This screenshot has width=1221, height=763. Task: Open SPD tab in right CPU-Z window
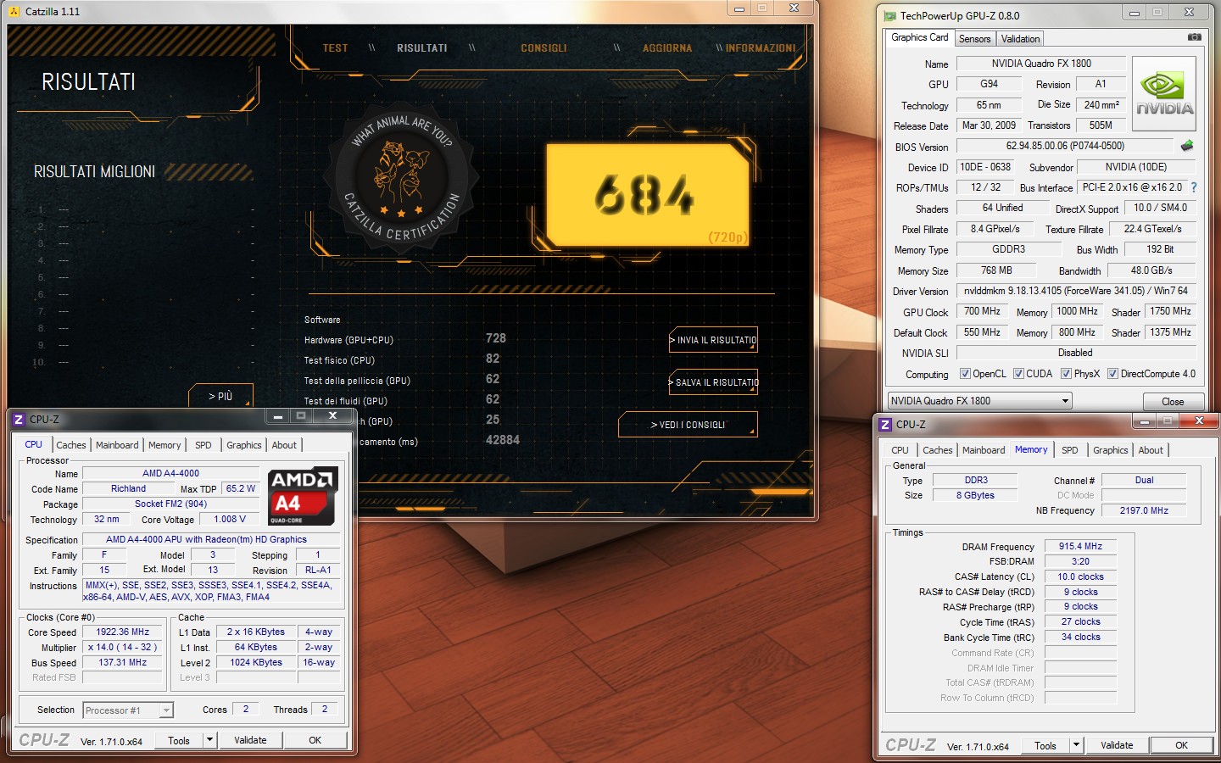click(x=1070, y=450)
